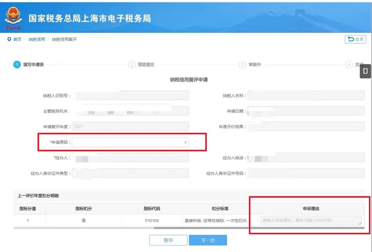Click step 2 circle 预览提交
The width and height of the screenshot is (372, 252).
(x=132, y=65)
